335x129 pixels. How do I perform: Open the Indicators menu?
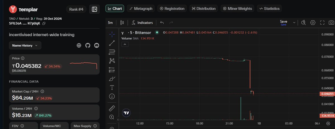(142, 23)
